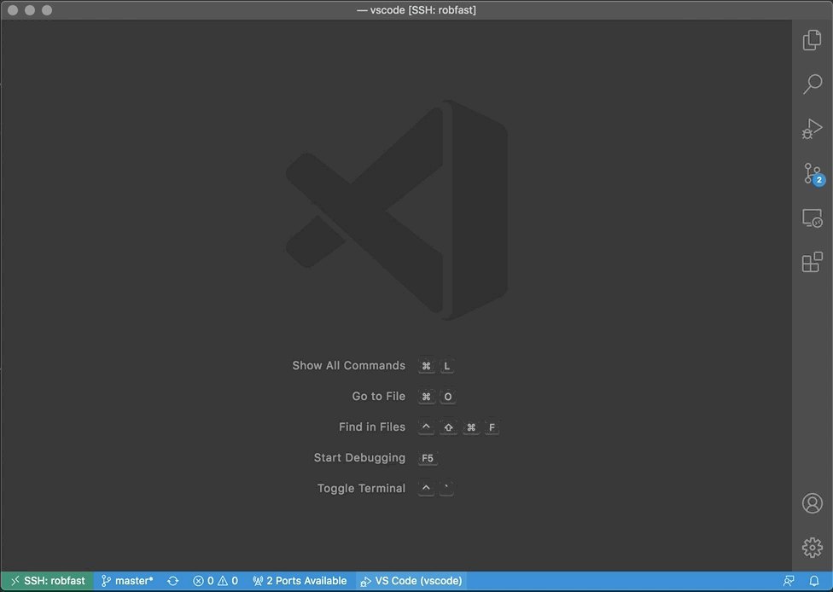The height and width of the screenshot is (592, 833).
Task: Click the Accounts profile icon
Action: point(812,503)
